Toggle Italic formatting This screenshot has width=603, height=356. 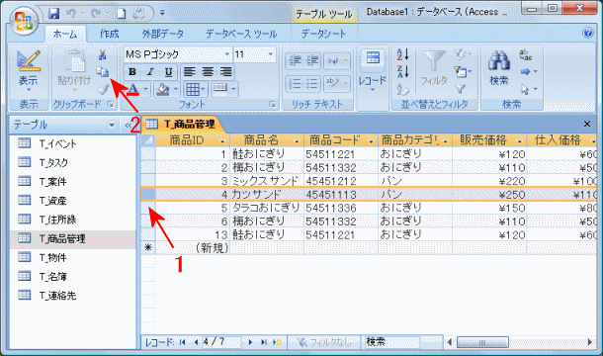point(150,72)
